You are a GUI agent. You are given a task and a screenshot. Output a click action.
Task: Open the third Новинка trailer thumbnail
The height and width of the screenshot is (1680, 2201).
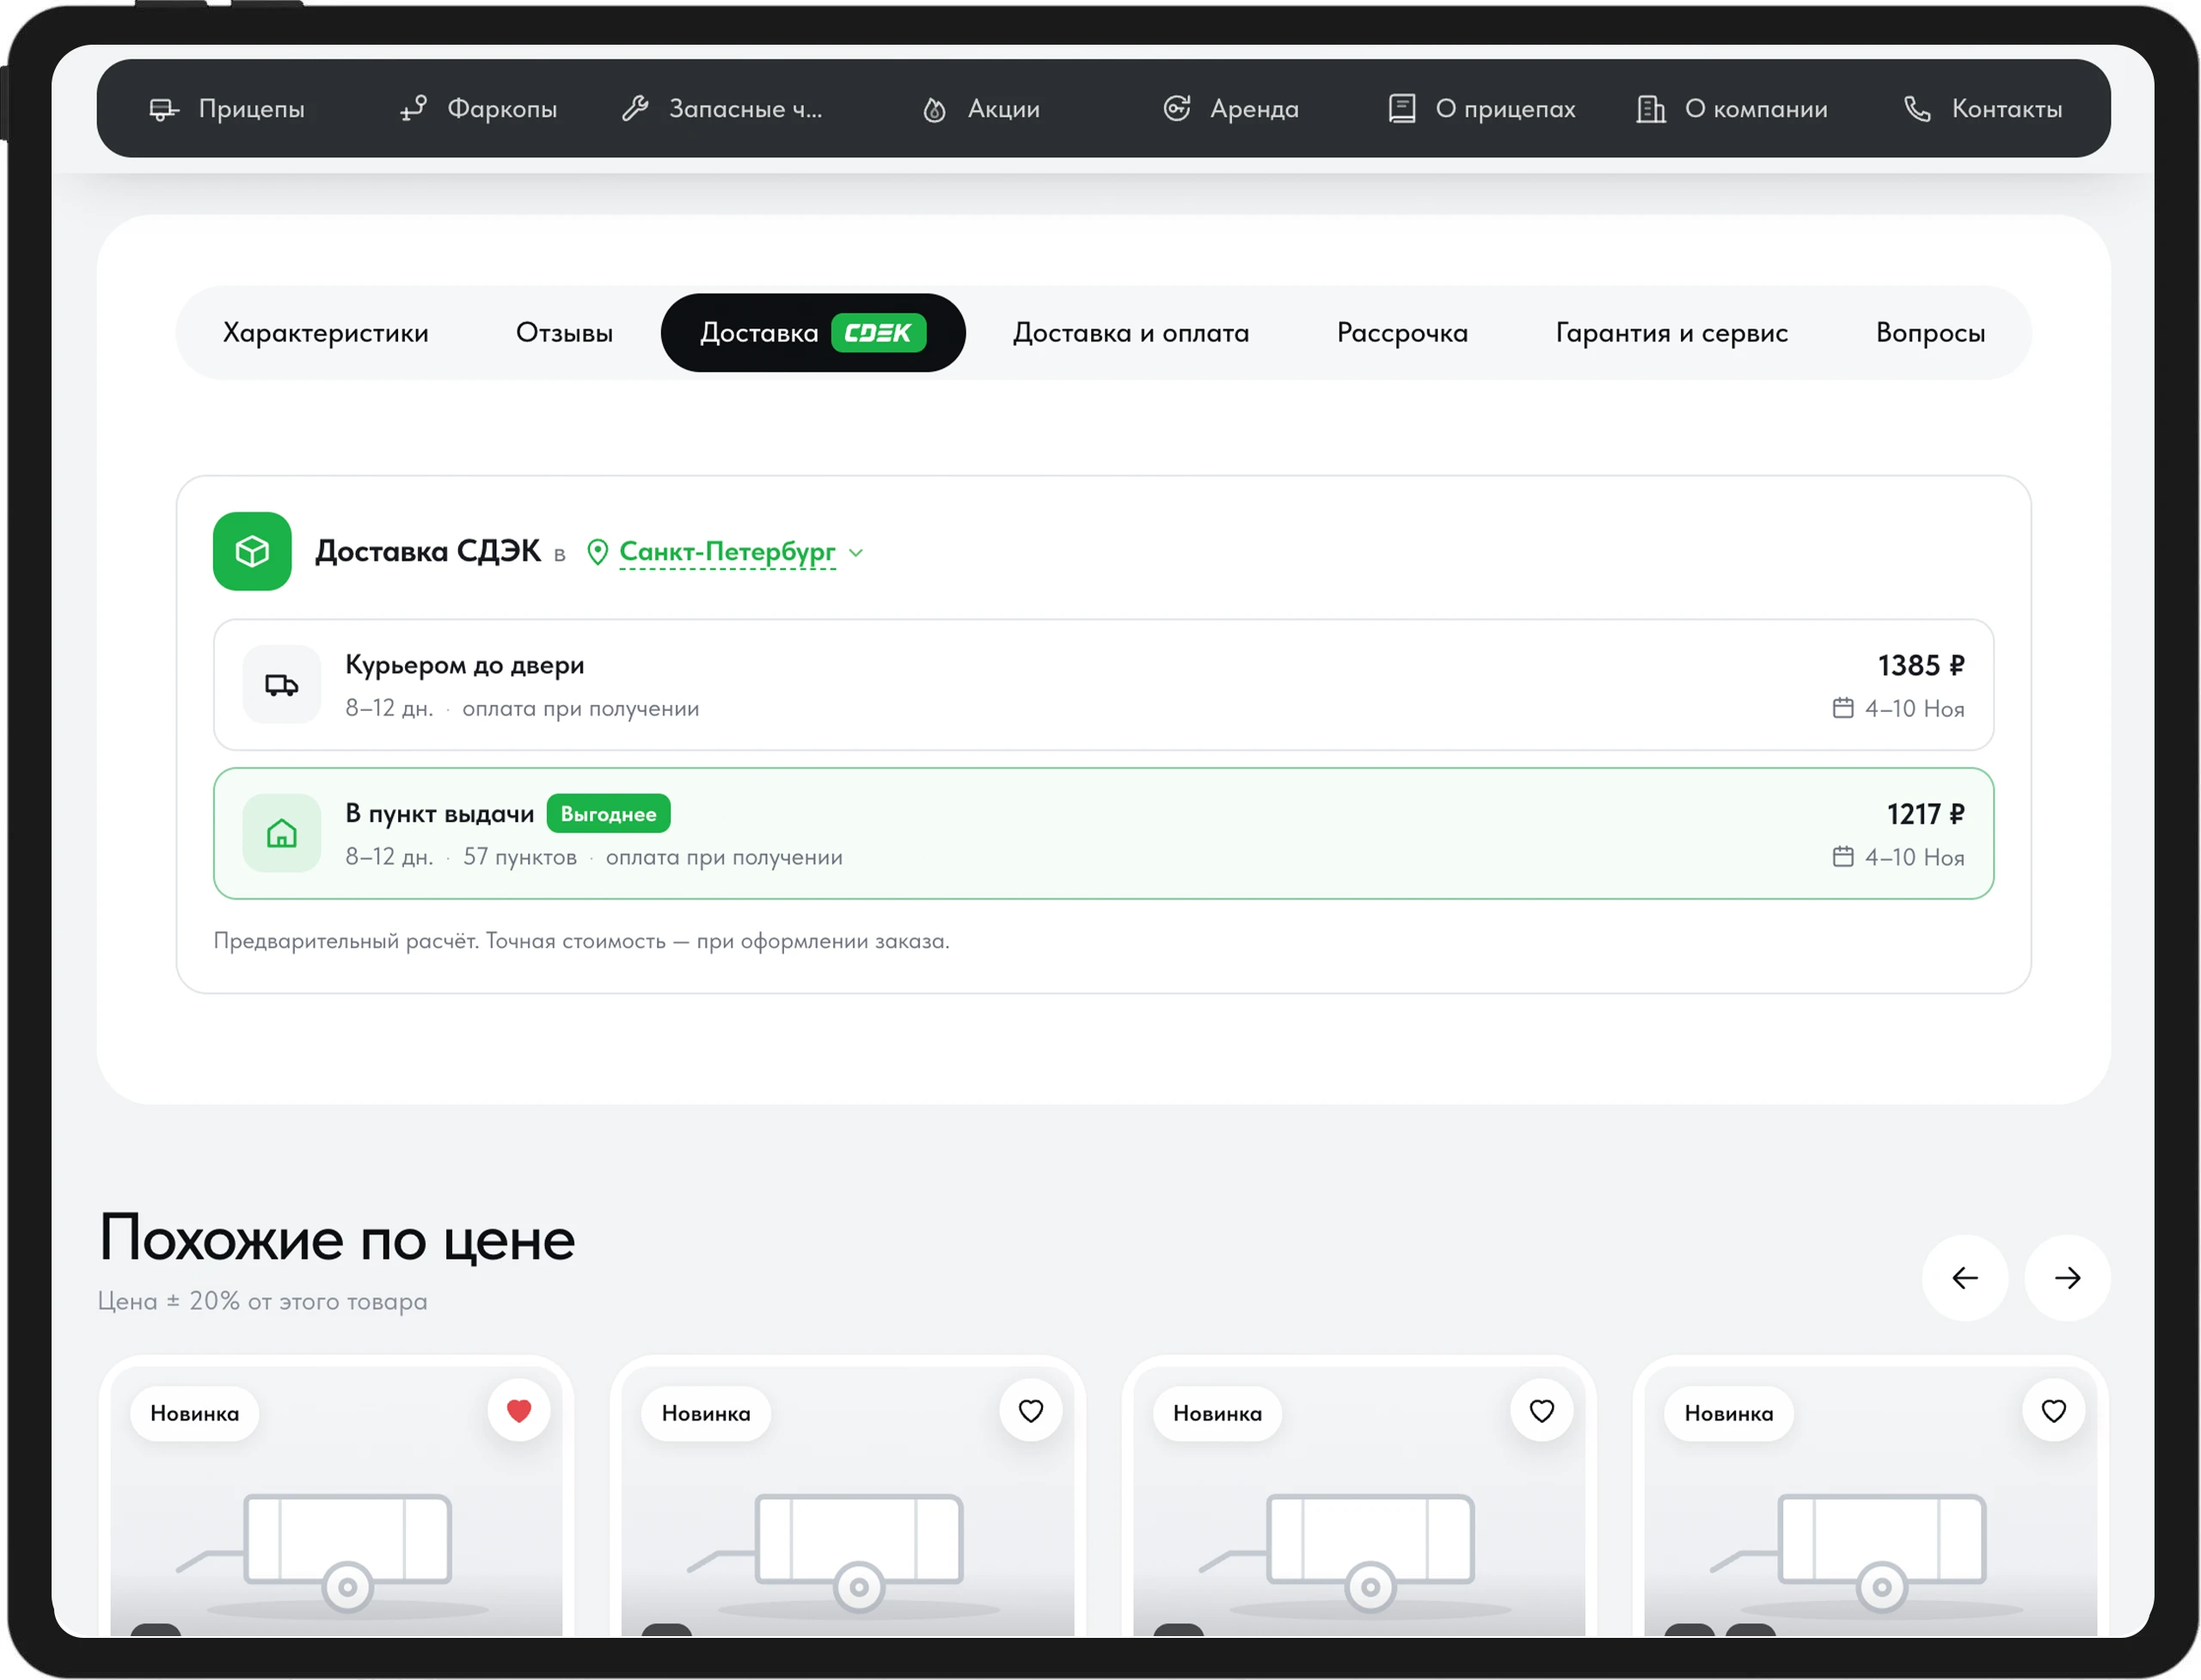(1359, 1502)
